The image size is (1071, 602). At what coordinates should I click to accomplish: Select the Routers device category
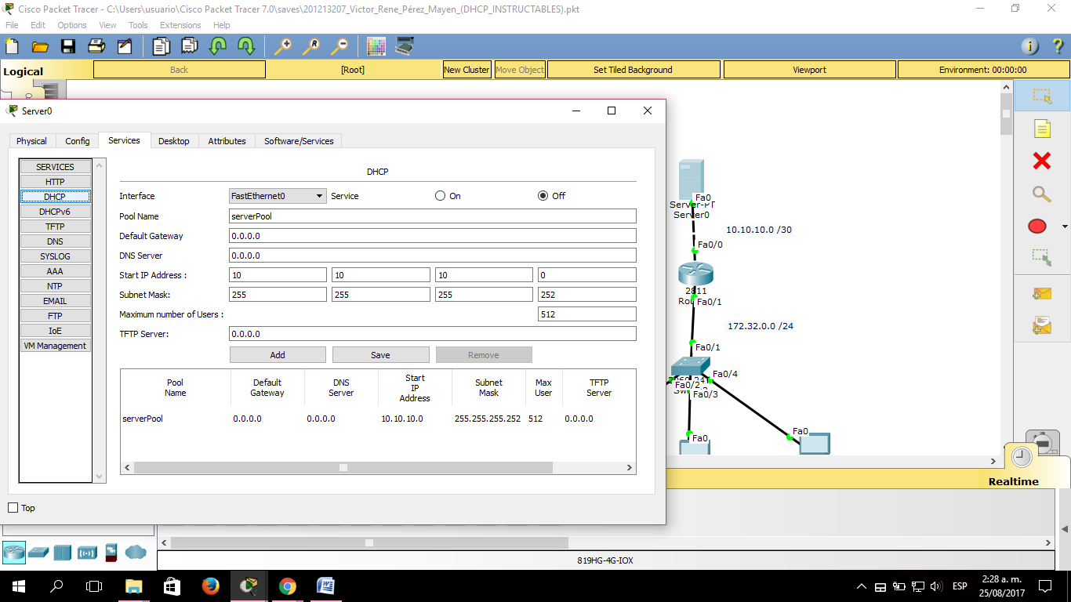coord(16,553)
